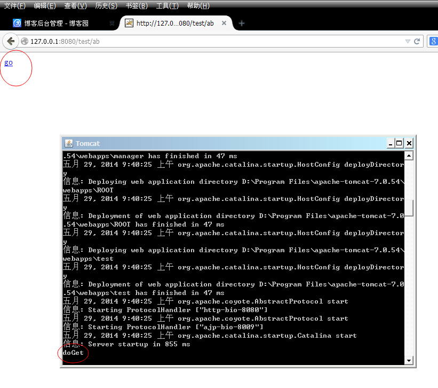Click the 'webapps\ROOT' console line

tap(88, 190)
